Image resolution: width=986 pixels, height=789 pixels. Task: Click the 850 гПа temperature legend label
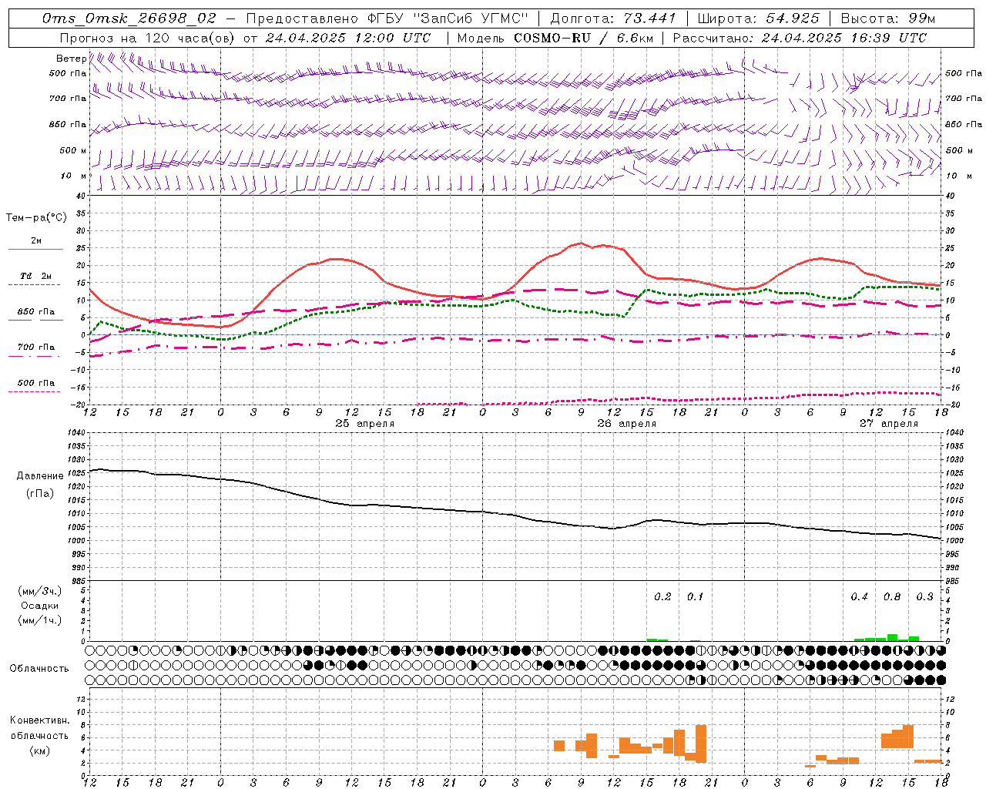pos(35,312)
